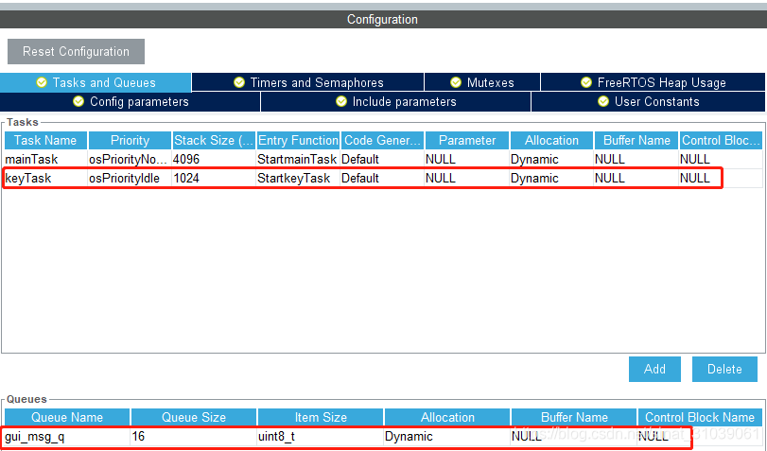Click the queue size 16 cell
This screenshot has height=451, width=767.
(x=194, y=436)
